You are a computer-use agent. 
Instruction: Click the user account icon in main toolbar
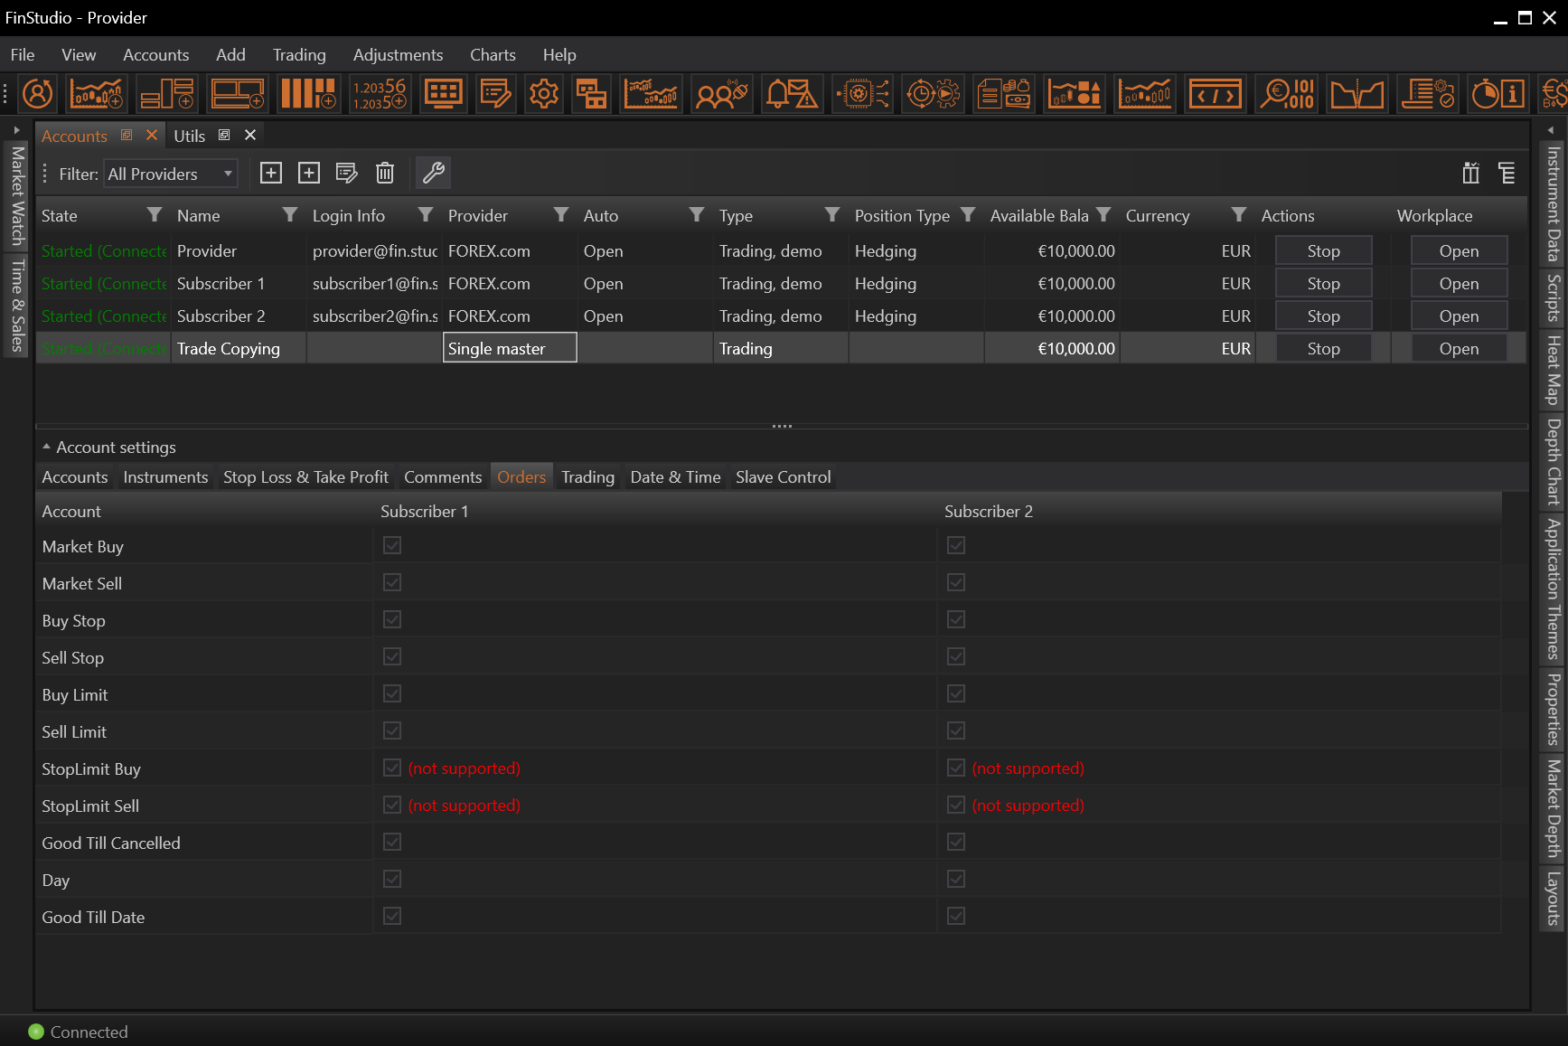[38, 94]
